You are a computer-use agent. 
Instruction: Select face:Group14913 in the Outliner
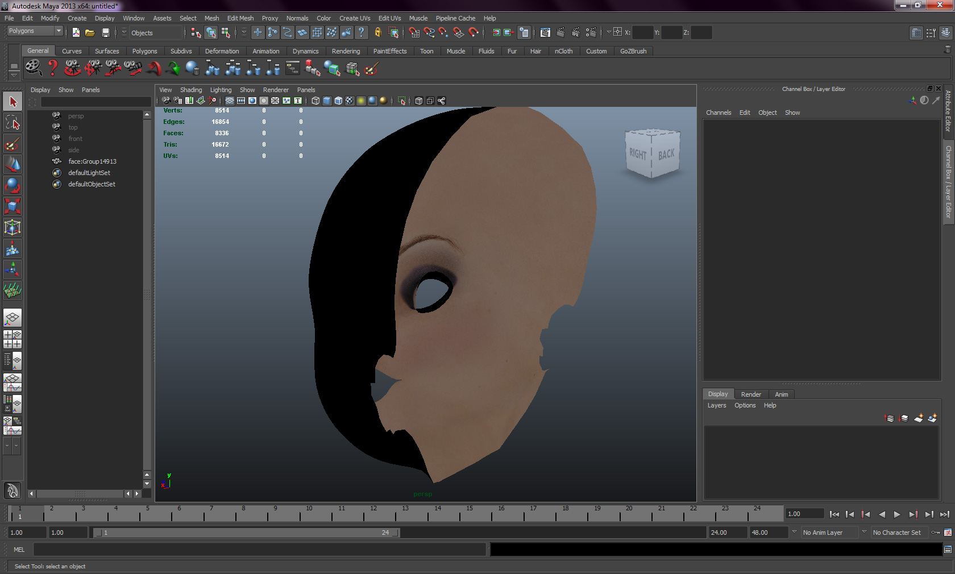(x=92, y=161)
